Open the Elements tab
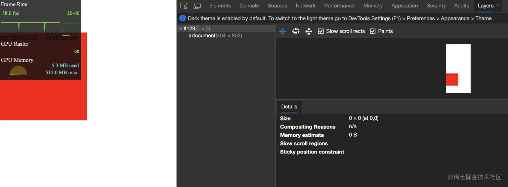Screen dimensions: 508x187 [x=220, y=6]
